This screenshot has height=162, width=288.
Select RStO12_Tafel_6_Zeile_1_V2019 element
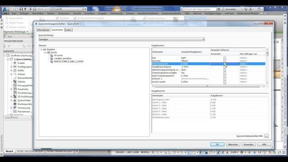point(68,61)
